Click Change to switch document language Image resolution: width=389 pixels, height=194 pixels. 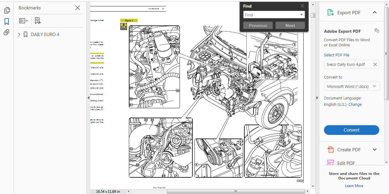point(355,104)
